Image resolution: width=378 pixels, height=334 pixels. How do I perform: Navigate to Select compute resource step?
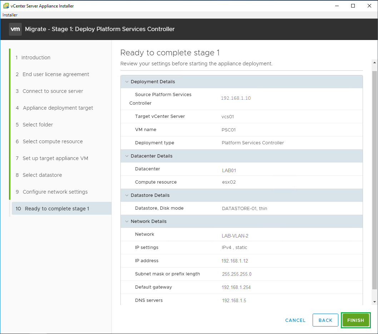pos(53,141)
